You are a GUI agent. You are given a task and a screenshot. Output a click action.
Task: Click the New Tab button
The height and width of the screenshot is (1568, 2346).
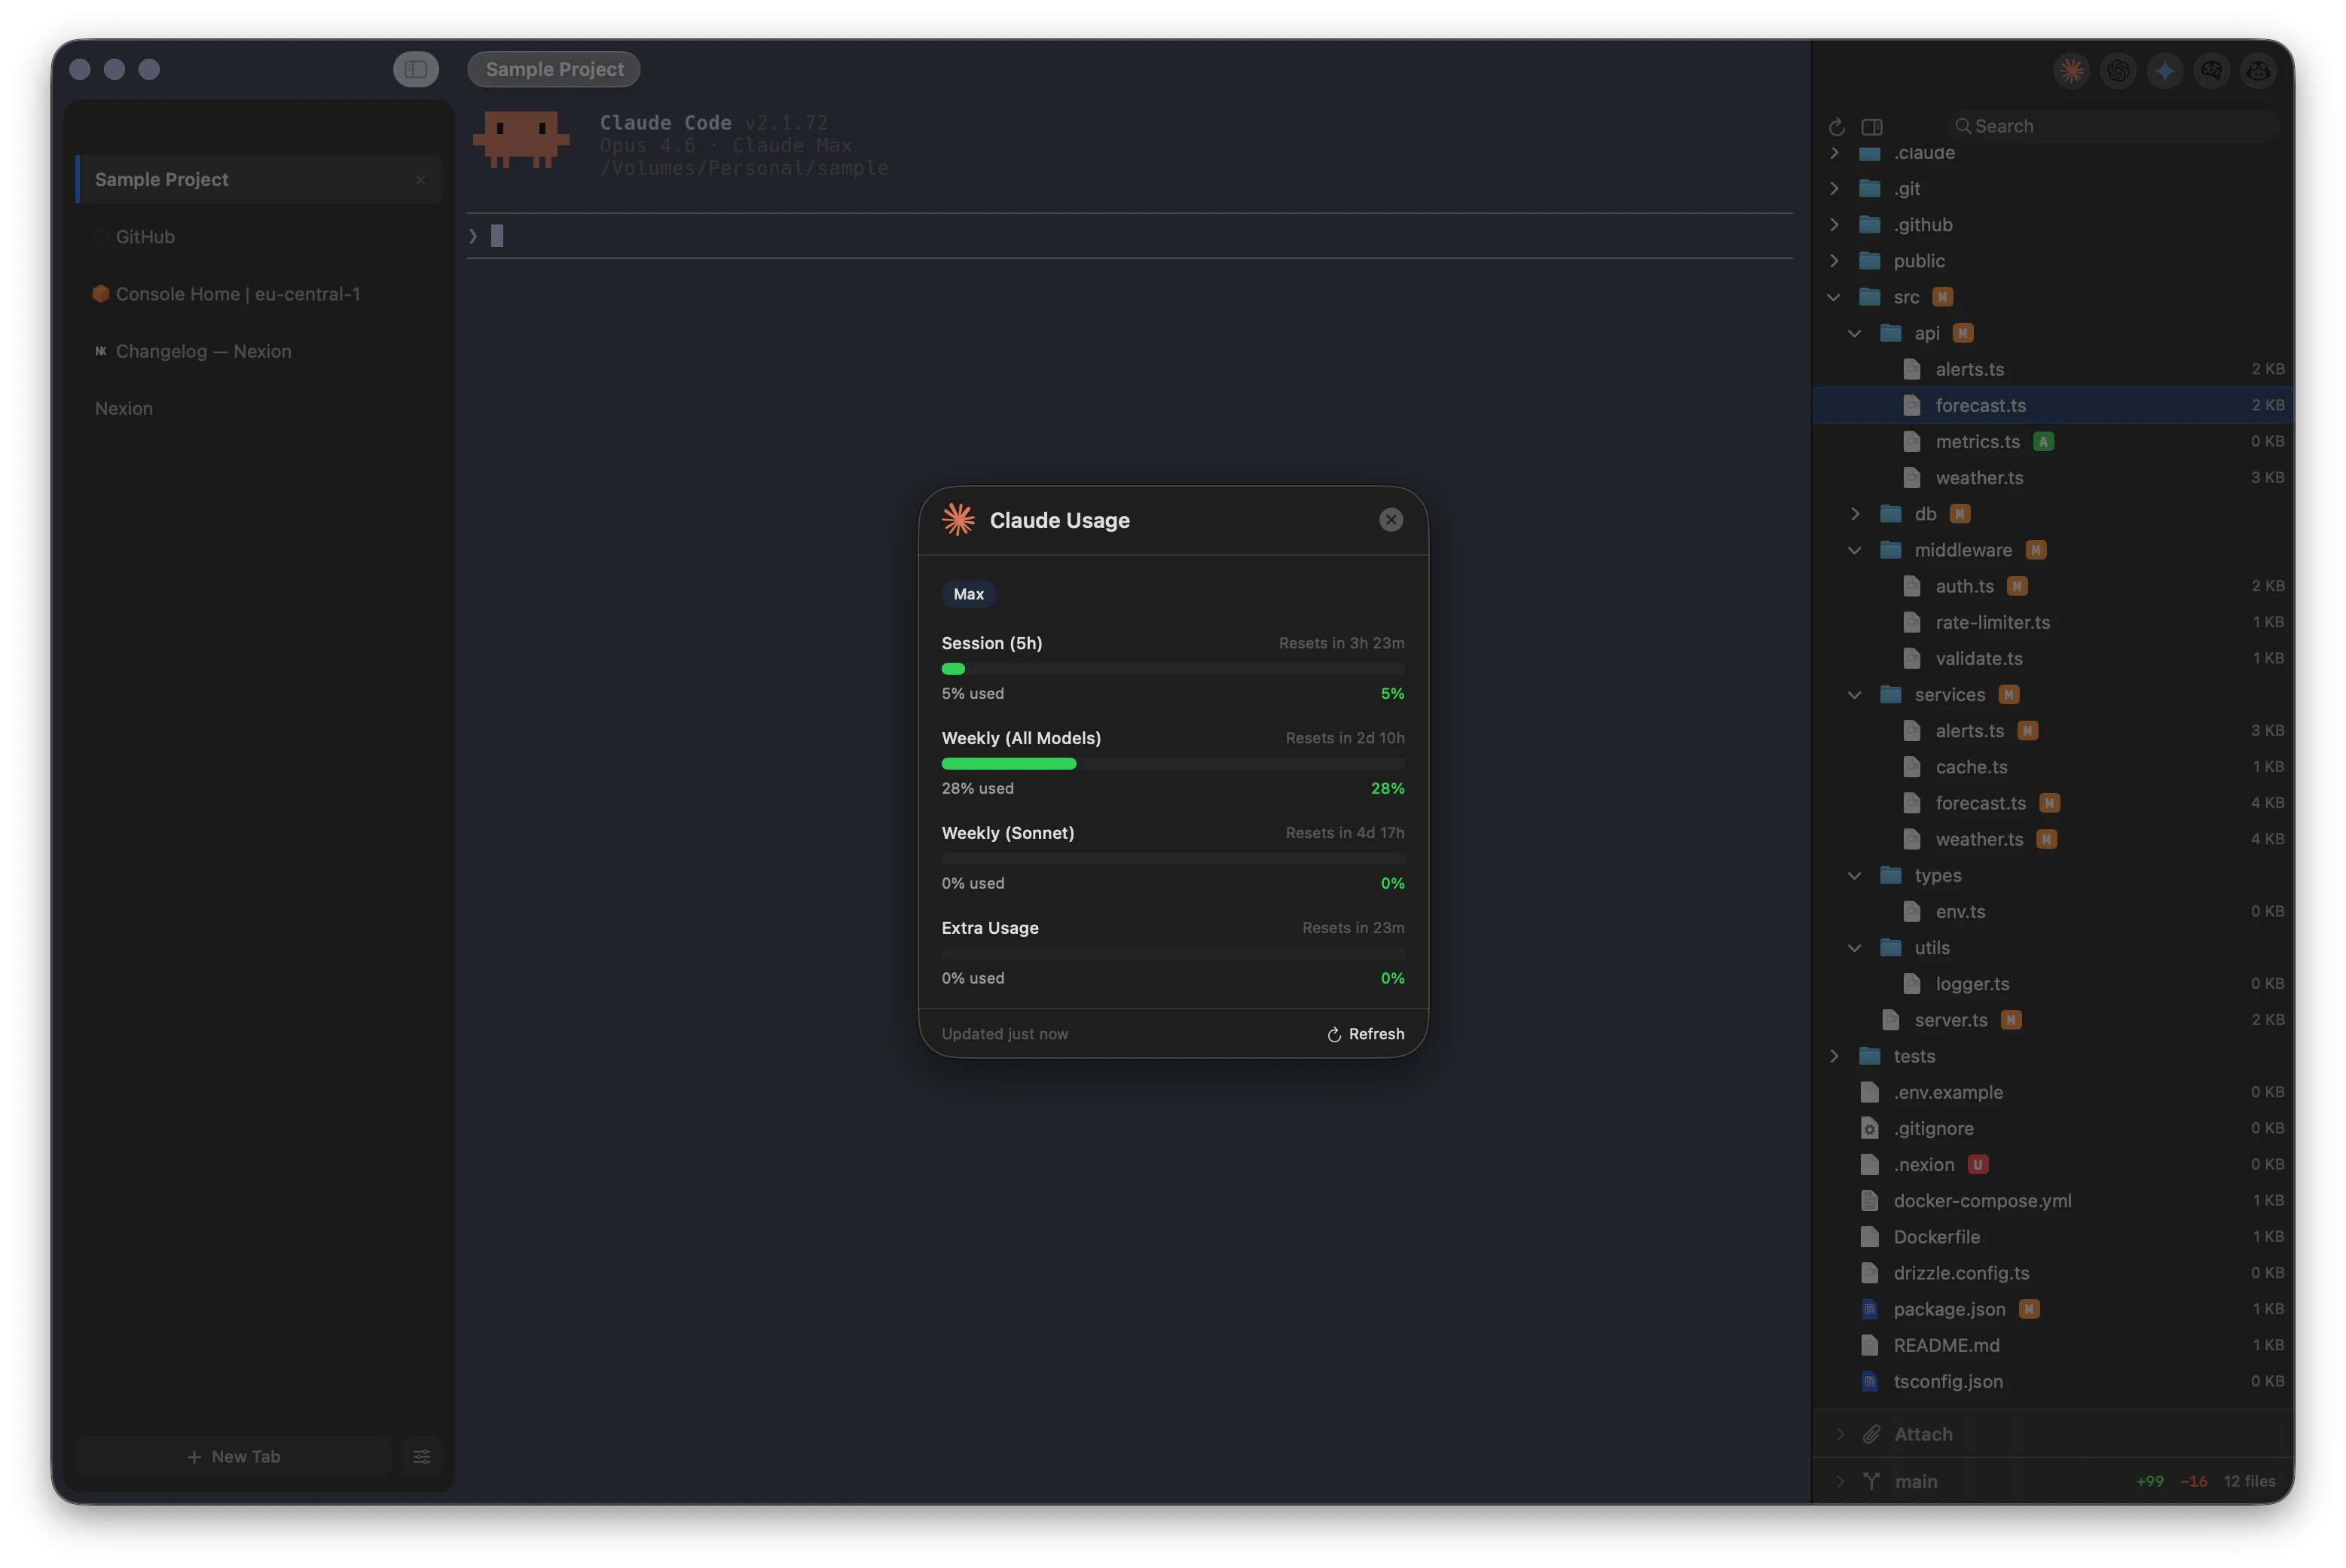pyautogui.click(x=233, y=1457)
